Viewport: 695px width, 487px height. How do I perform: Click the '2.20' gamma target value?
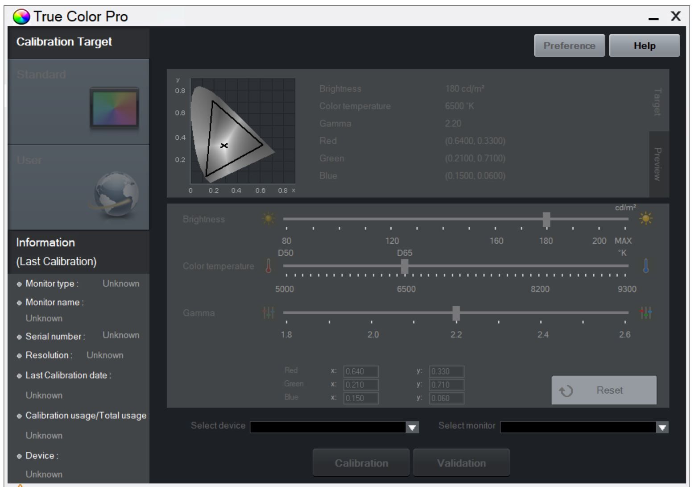pos(453,123)
